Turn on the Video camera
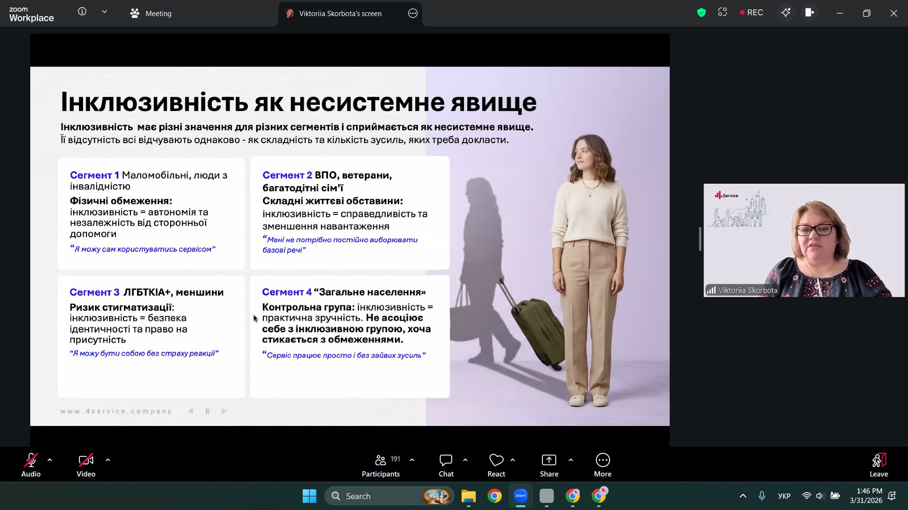Viewport: 908px width, 510px height. tap(86, 466)
